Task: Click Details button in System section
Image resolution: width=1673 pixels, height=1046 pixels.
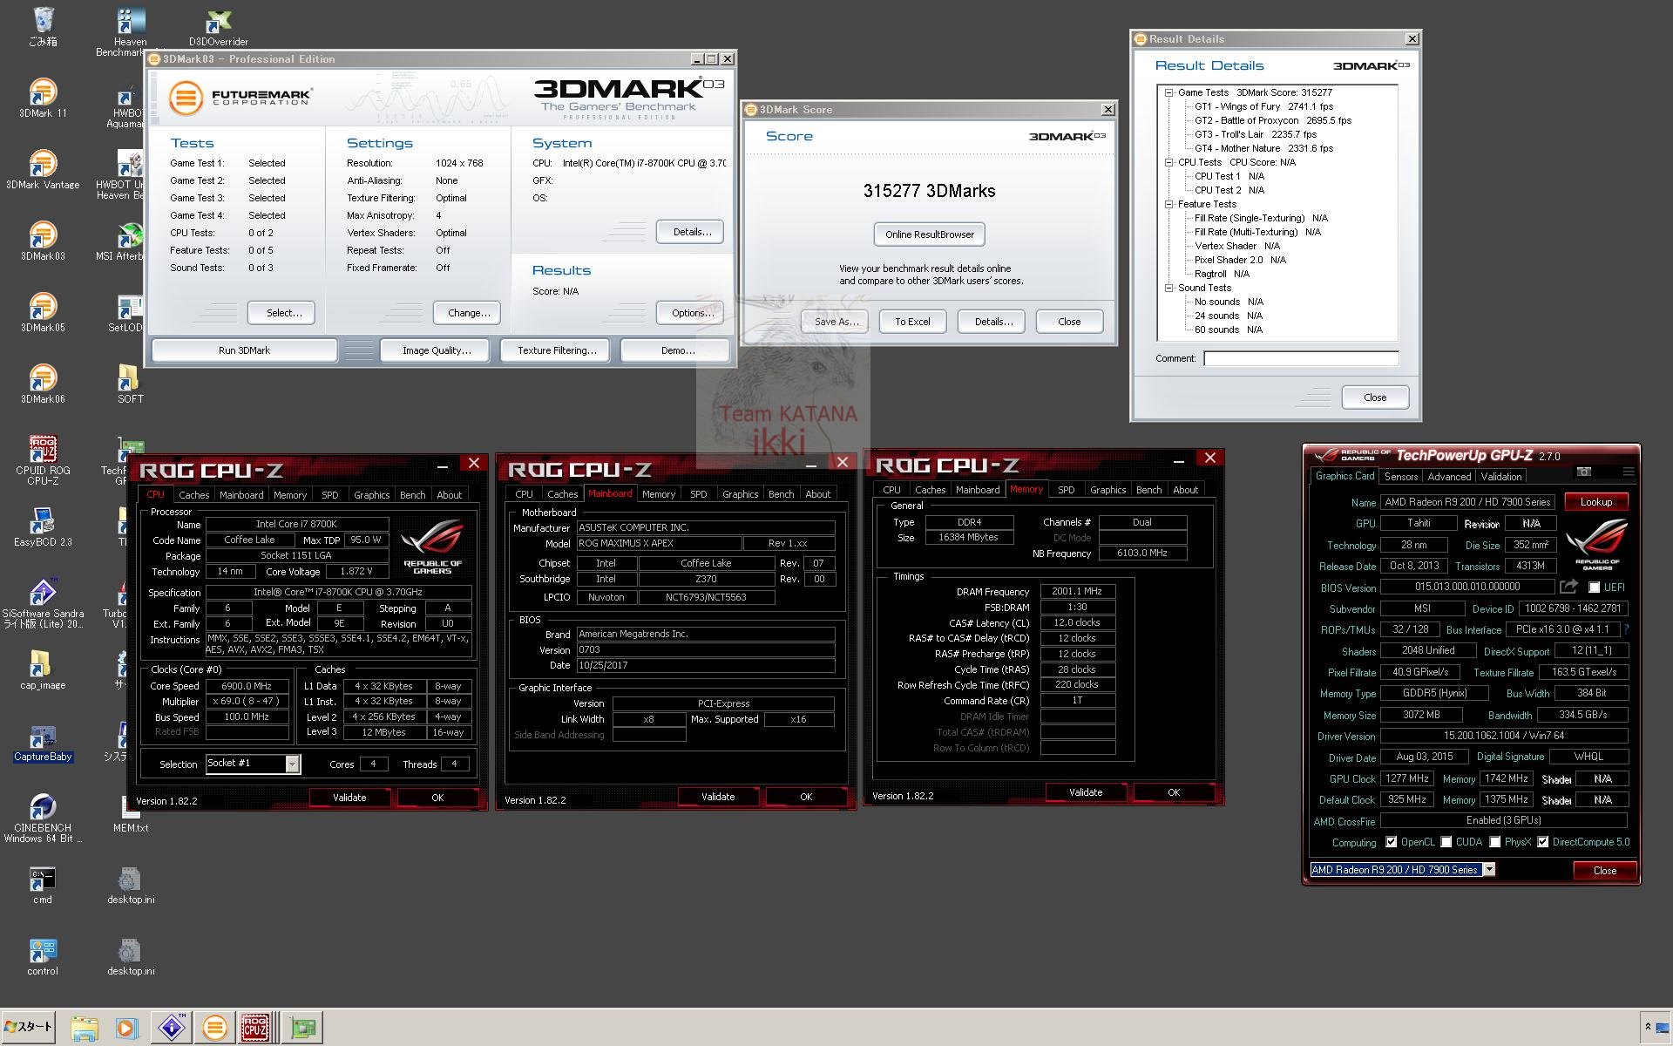Action: click(x=692, y=232)
